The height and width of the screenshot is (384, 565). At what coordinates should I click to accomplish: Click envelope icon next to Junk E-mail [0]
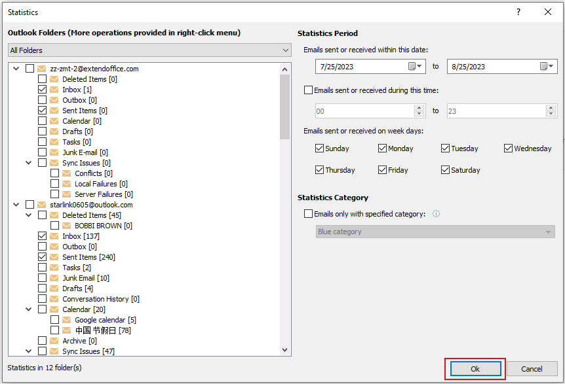point(54,152)
